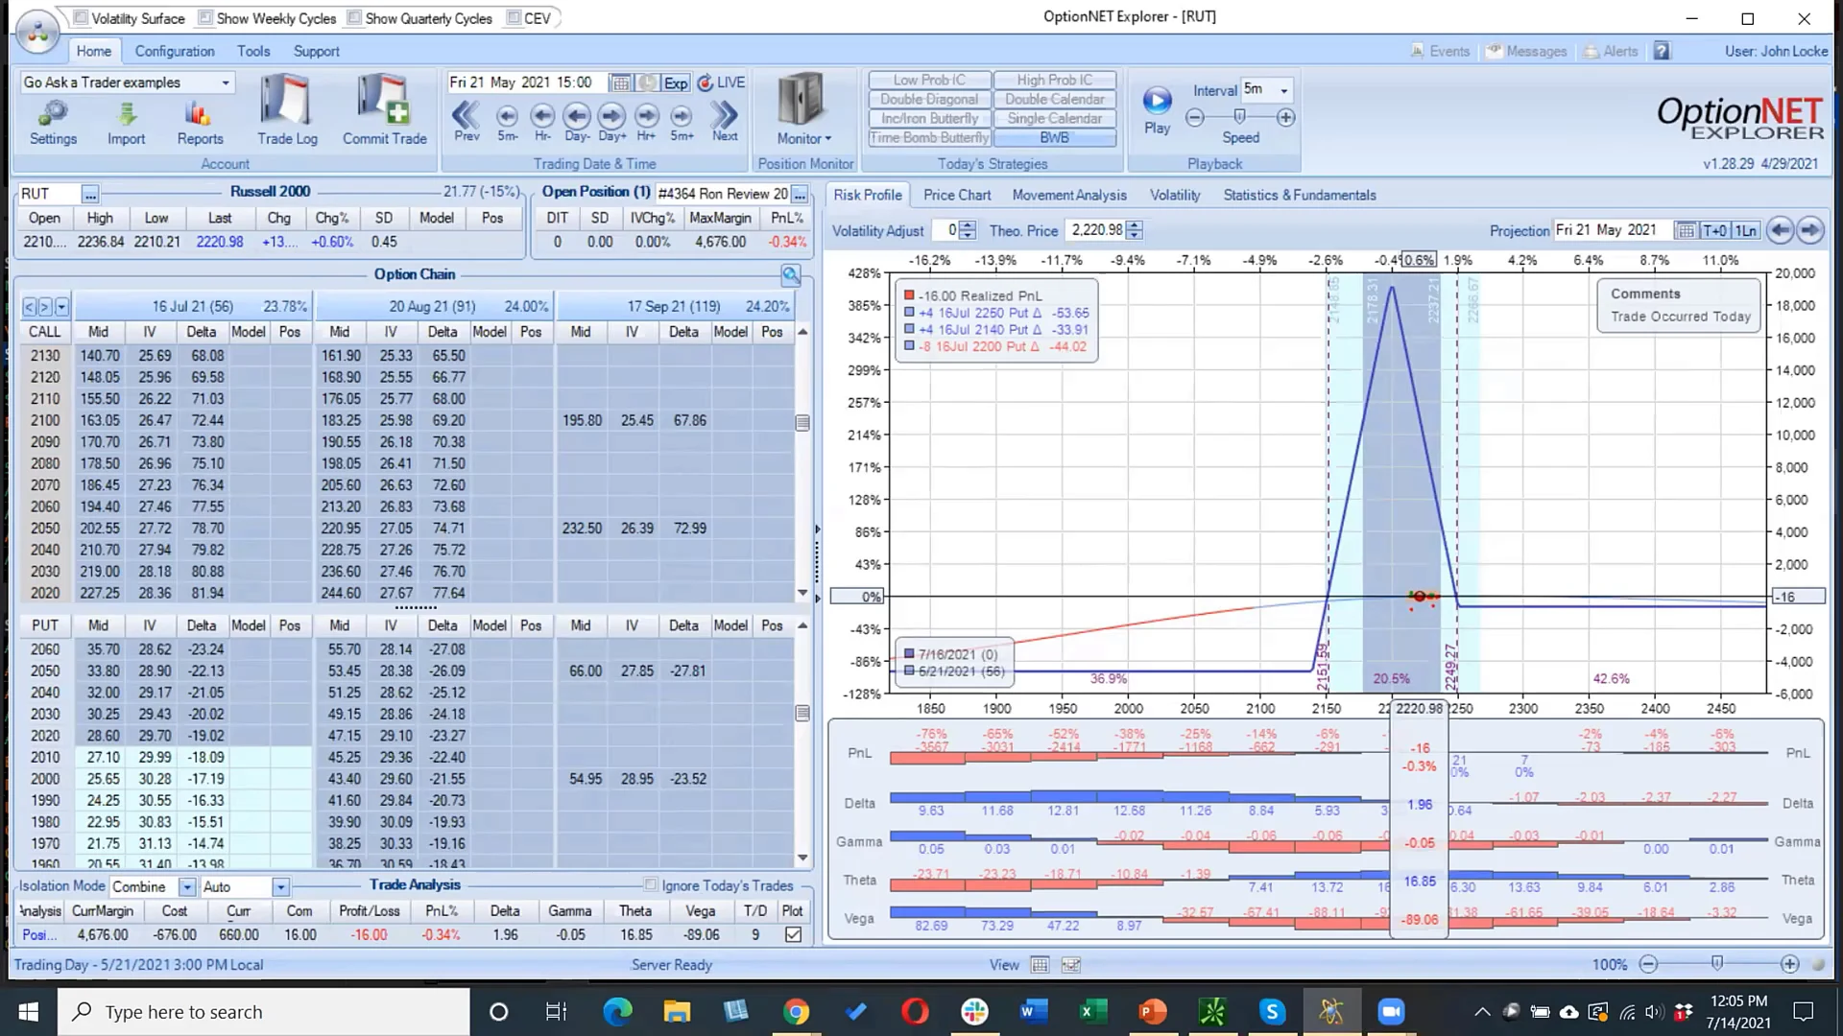The image size is (1843, 1036).
Task: Click the Import icon
Action: click(126, 123)
